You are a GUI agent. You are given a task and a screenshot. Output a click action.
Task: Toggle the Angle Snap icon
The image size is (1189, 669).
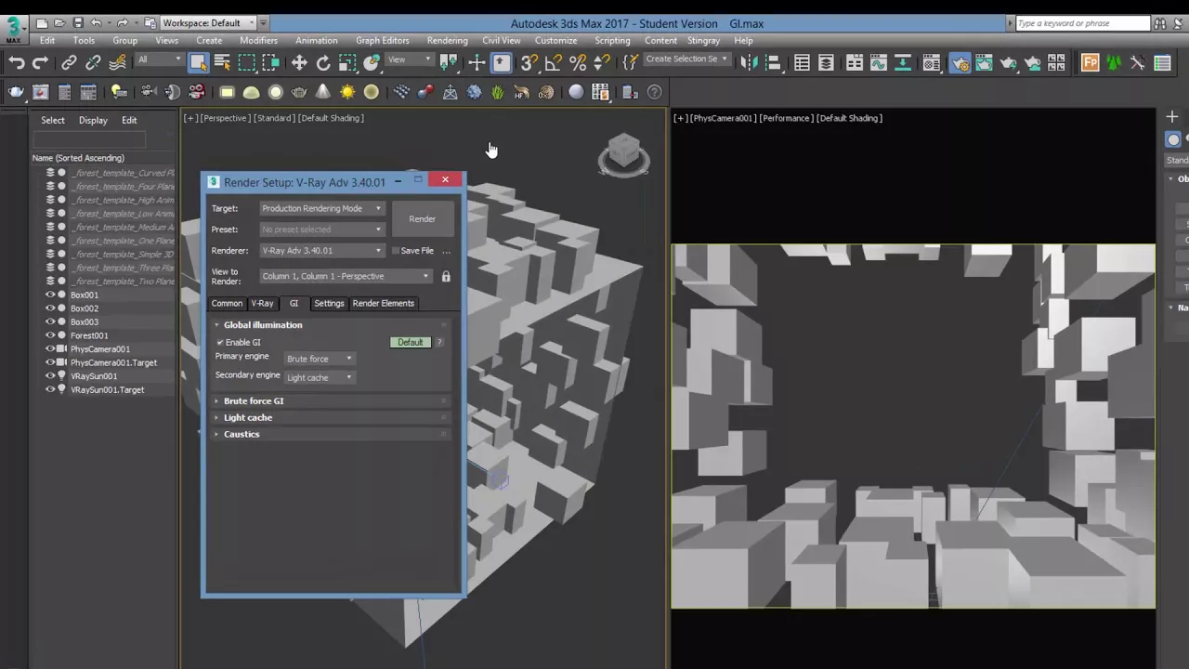coord(554,63)
